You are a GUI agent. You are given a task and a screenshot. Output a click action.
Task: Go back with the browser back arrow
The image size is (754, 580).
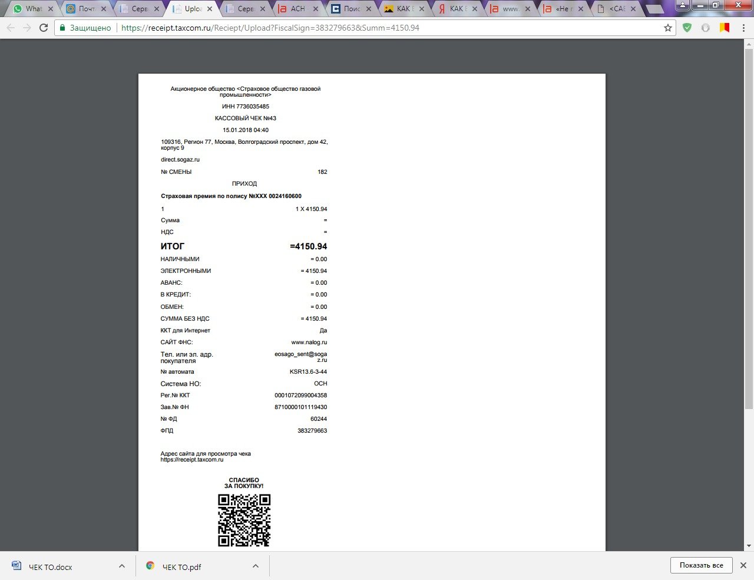click(x=11, y=28)
